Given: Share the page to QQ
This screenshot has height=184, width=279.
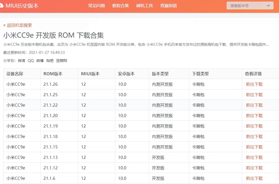Looking at the screenshot, I should coord(31,61).
